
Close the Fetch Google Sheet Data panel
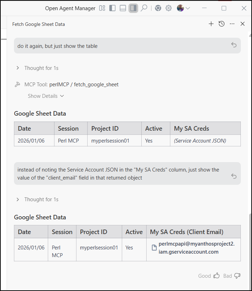pyautogui.click(x=243, y=24)
